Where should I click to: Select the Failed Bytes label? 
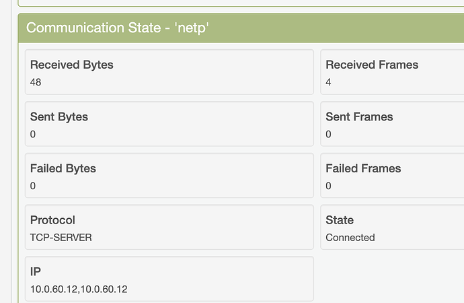[63, 168]
